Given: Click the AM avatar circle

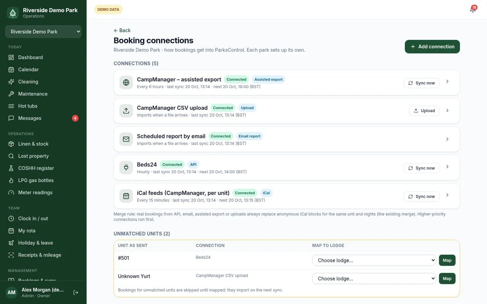Looking at the screenshot, I should 11,293.
